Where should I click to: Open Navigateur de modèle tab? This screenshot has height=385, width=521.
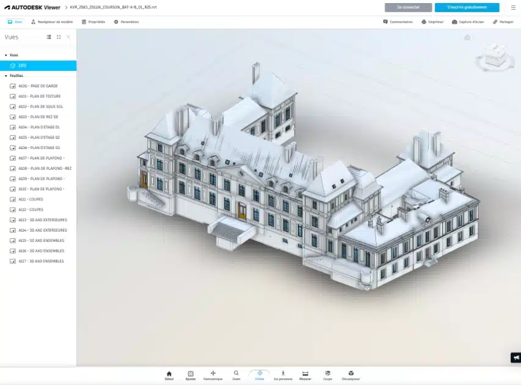(52, 22)
